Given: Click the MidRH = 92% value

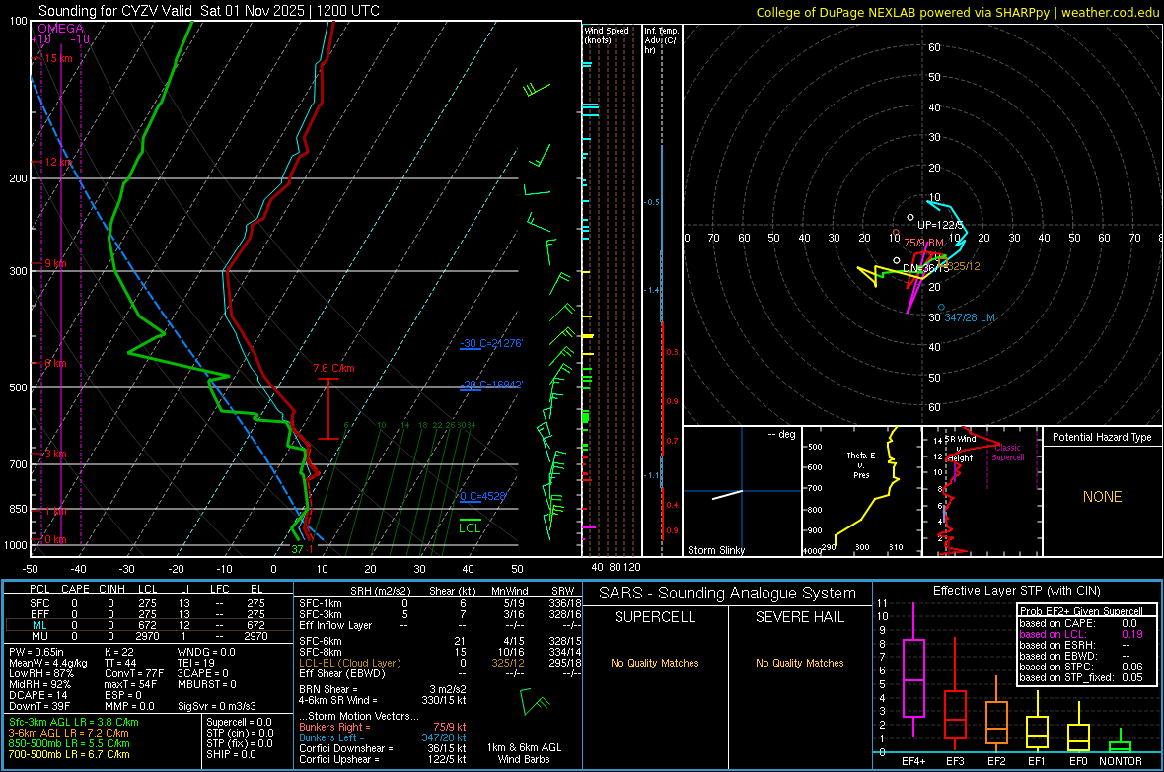Looking at the screenshot, I should (40, 684).
